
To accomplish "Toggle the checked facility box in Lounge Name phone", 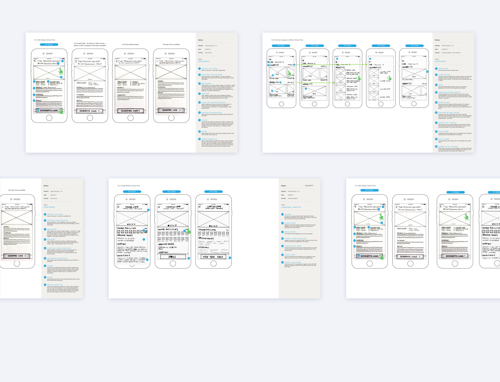I will pos(146,231).
